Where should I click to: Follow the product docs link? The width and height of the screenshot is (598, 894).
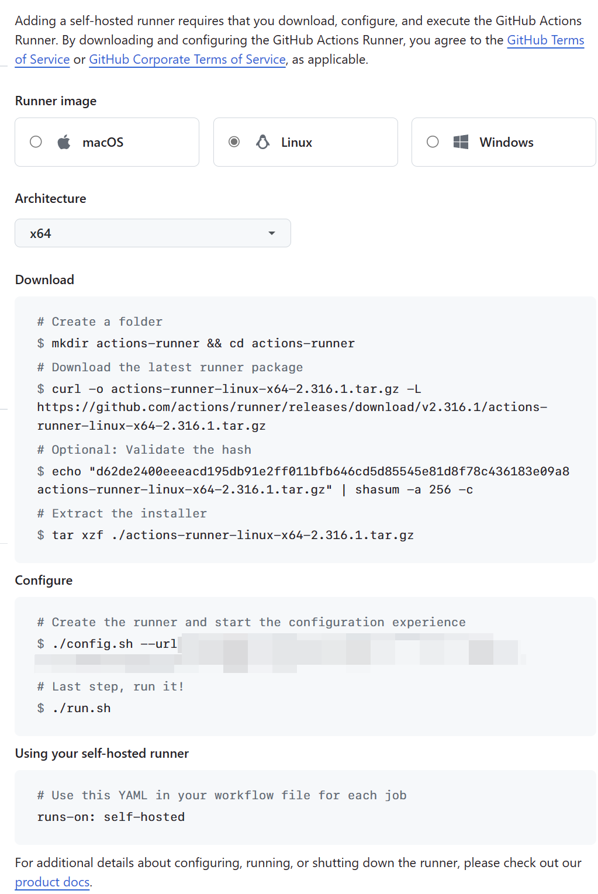coord(53,882)
